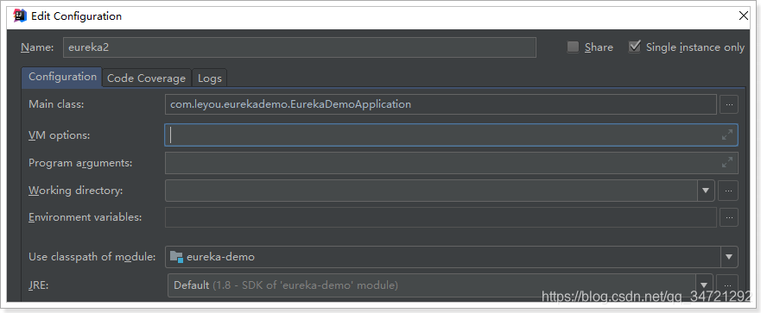Browse for the Working directory

tap(728, 191)
